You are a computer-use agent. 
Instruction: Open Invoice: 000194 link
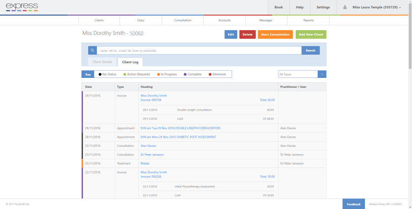click(x=151, y=100)
